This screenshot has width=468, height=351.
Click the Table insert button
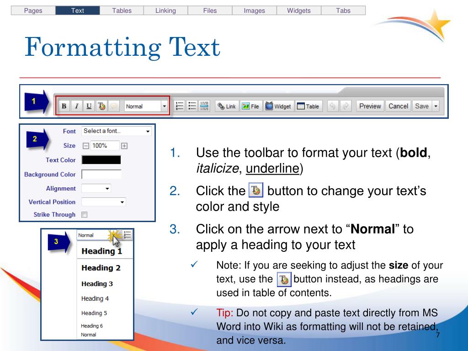tap(308, 106)
